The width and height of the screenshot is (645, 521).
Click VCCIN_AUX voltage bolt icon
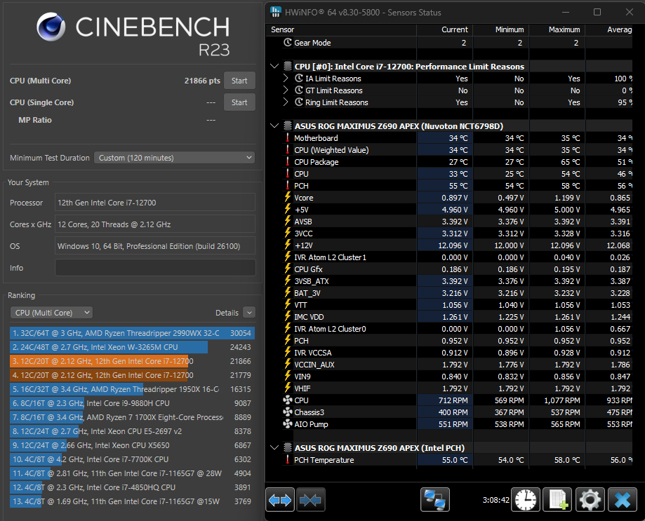coord(288,364)
